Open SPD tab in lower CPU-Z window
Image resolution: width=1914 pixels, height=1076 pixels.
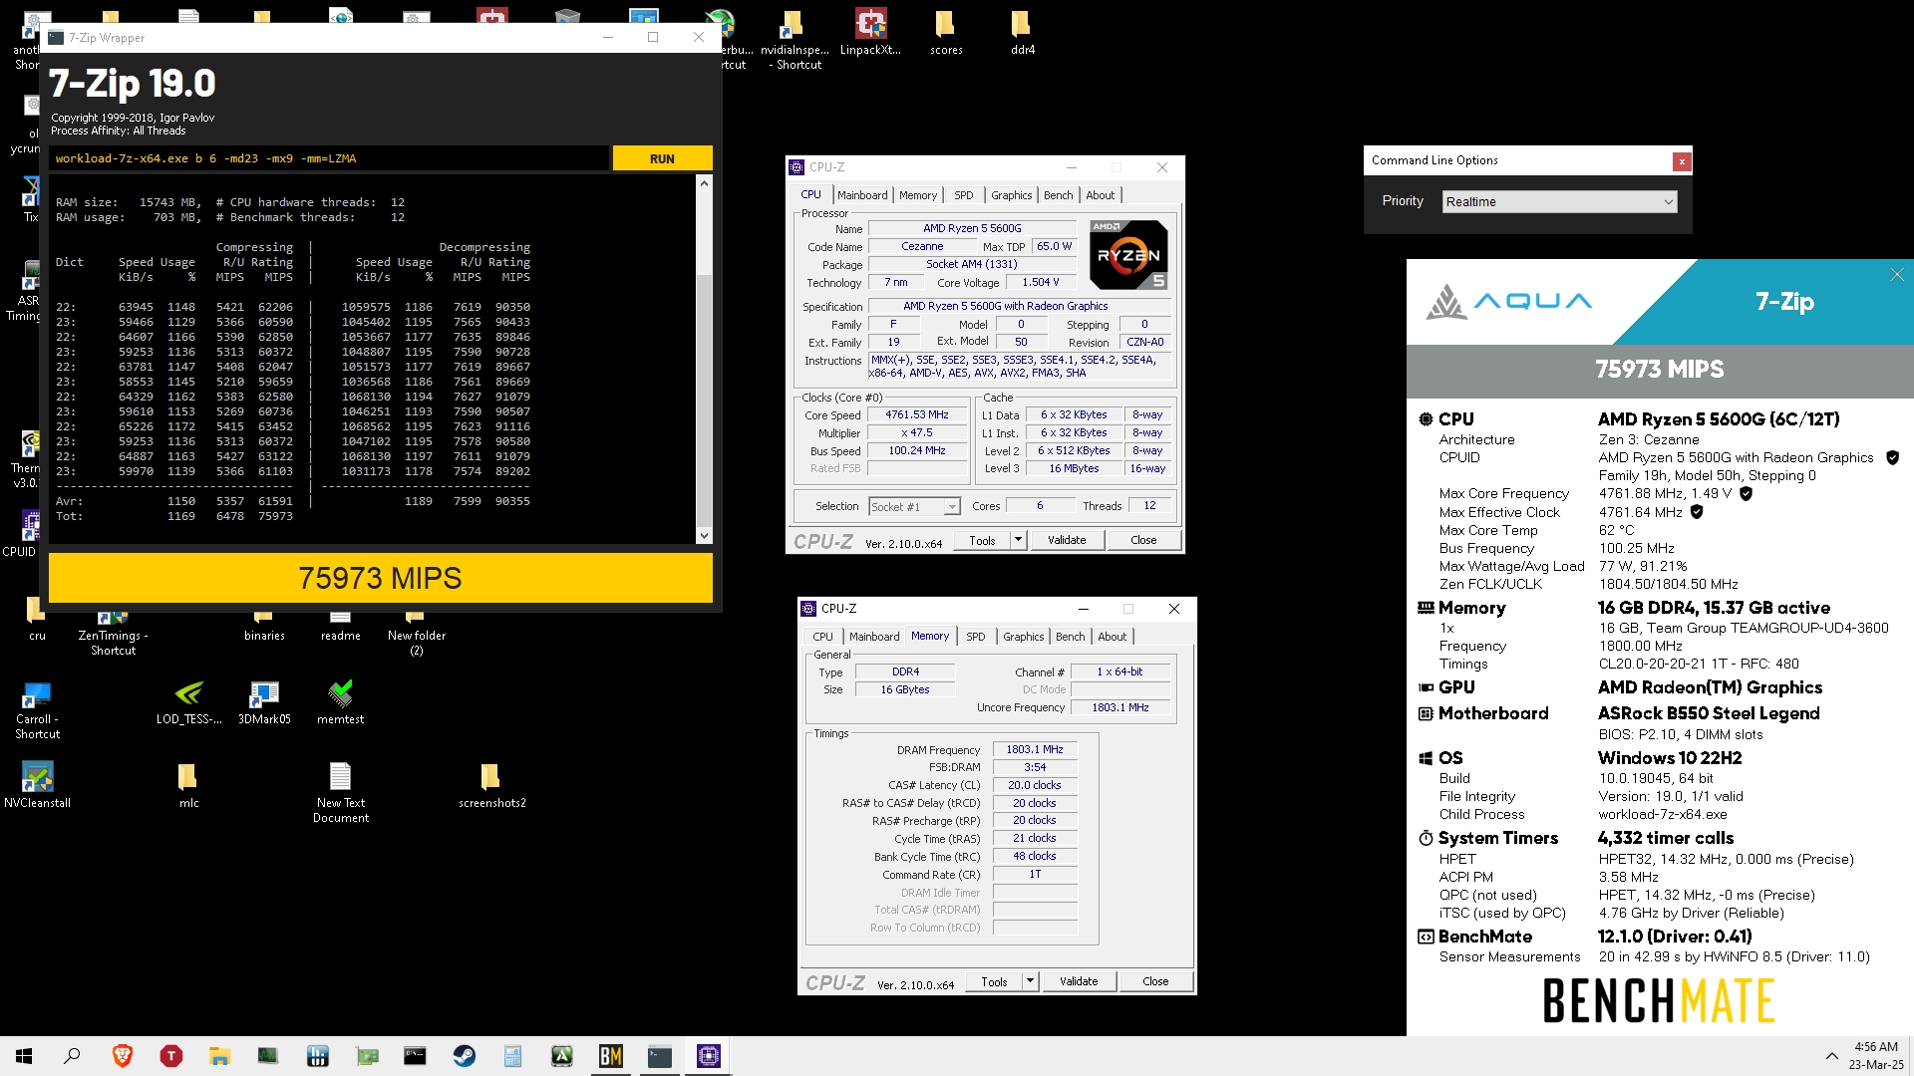[976, 637]
